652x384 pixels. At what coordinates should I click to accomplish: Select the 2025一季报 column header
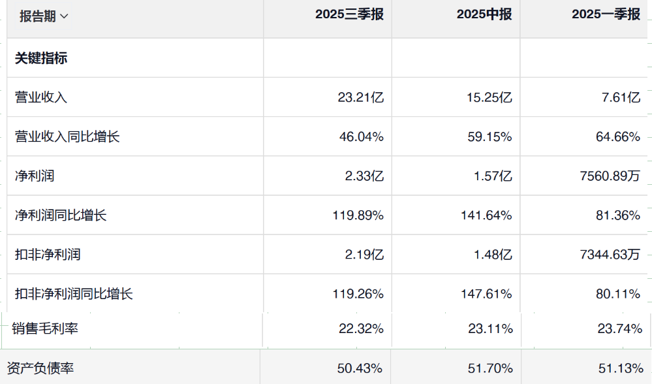pos(606,16)
